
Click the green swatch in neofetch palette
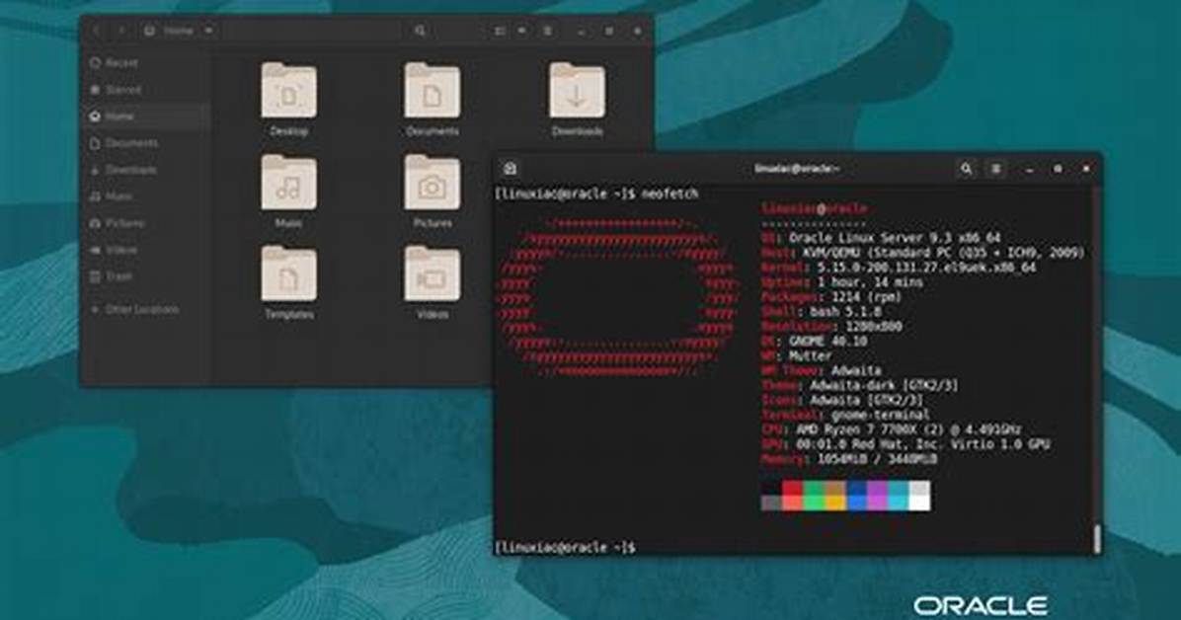(814, 488)
